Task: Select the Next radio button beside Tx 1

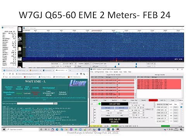Action: (171, 107)
